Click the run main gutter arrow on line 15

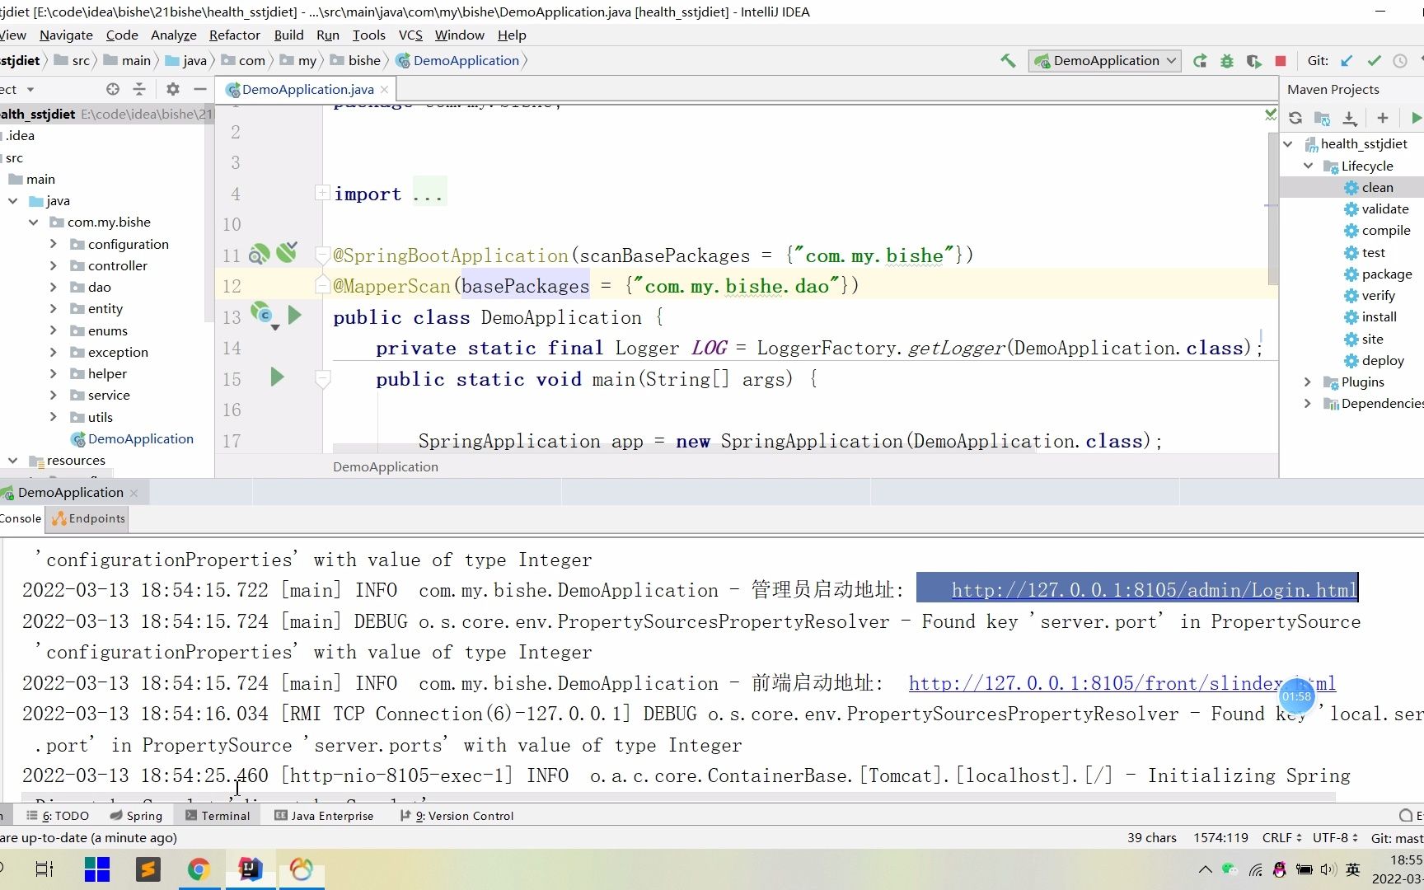click(x=277, y=377)
